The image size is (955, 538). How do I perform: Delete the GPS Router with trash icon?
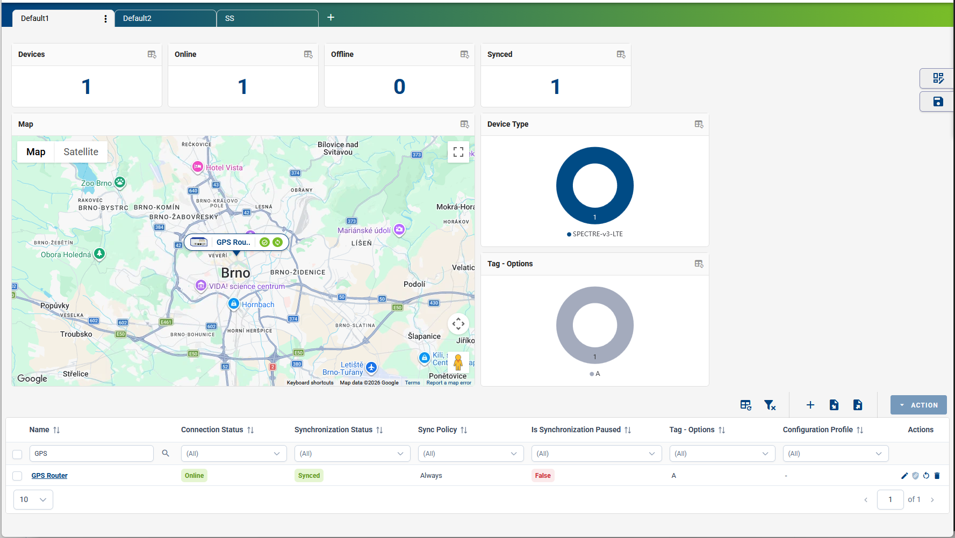[x=937, y=476]
